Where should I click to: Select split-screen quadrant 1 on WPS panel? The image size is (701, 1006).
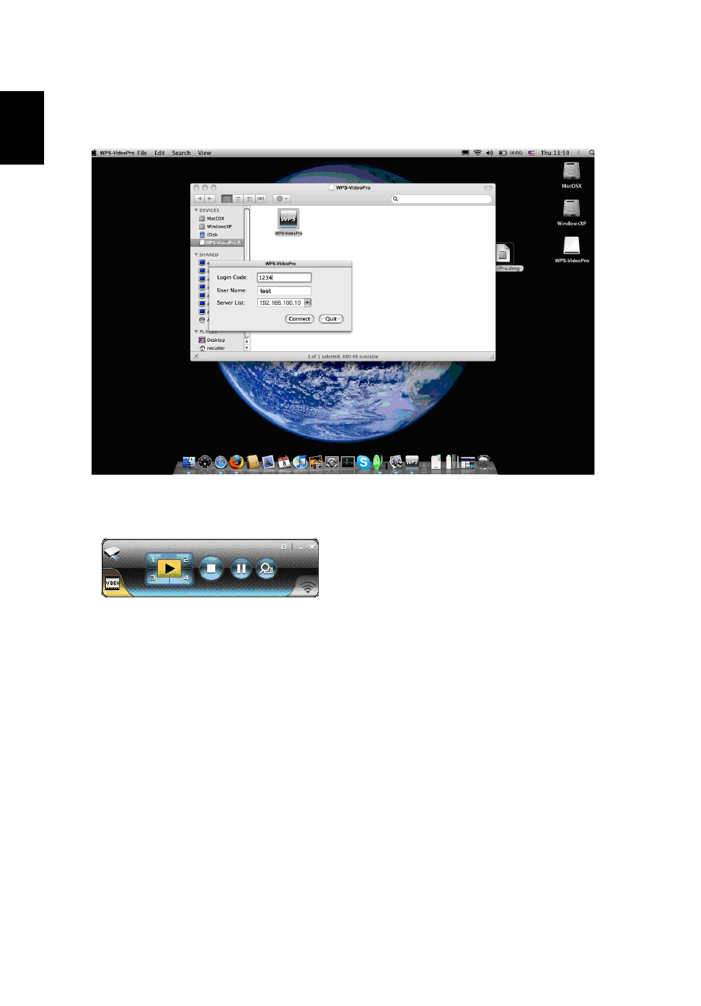[x=153, y=560]
